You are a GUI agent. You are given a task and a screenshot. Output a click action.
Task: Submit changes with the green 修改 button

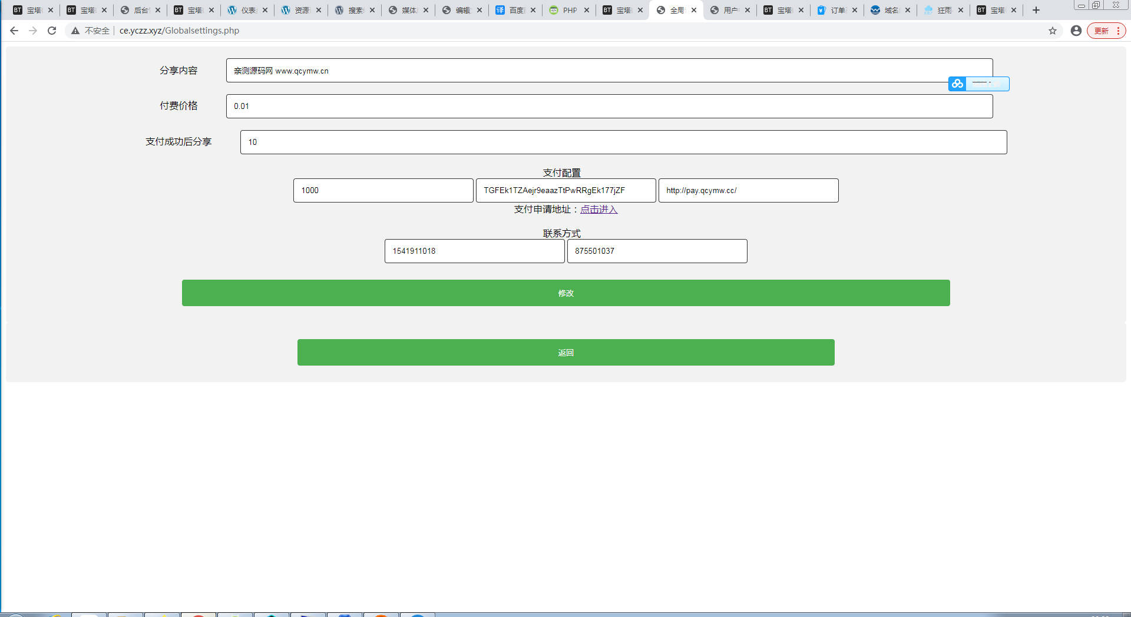coord(565,293)
